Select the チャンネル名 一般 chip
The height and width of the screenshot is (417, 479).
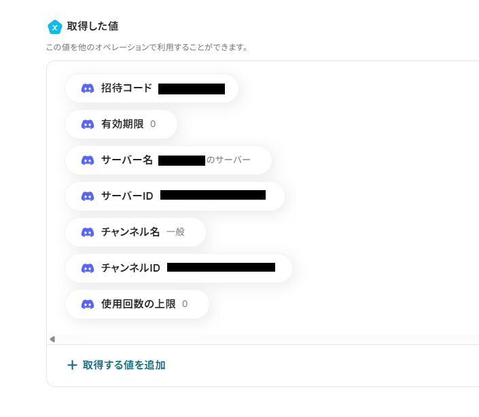tap(136, 232)
